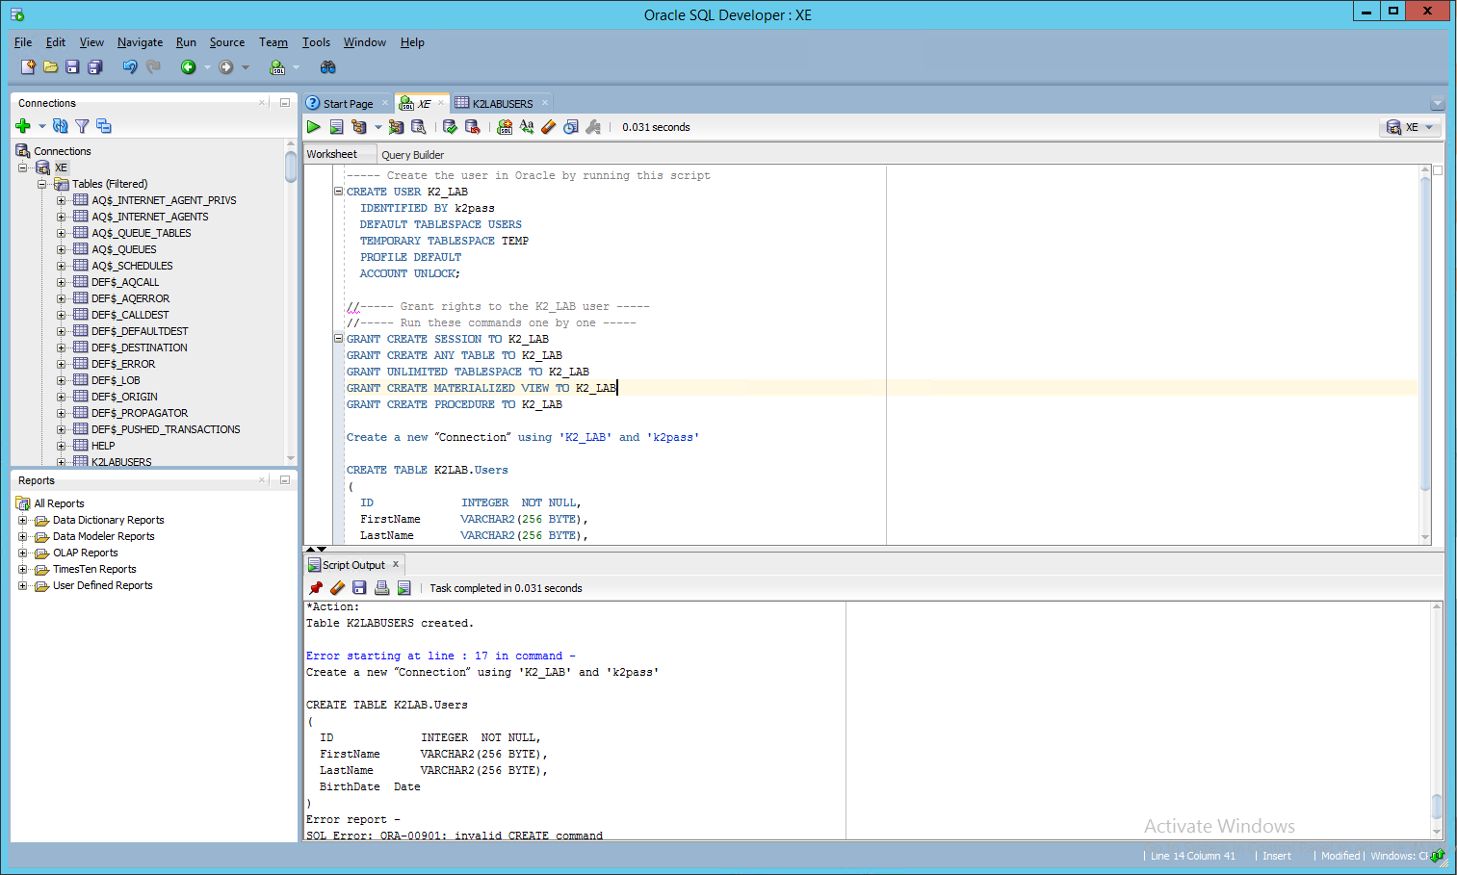
Task: Clear Script Output with eraser icon
Action: click(x=337, y=588)
